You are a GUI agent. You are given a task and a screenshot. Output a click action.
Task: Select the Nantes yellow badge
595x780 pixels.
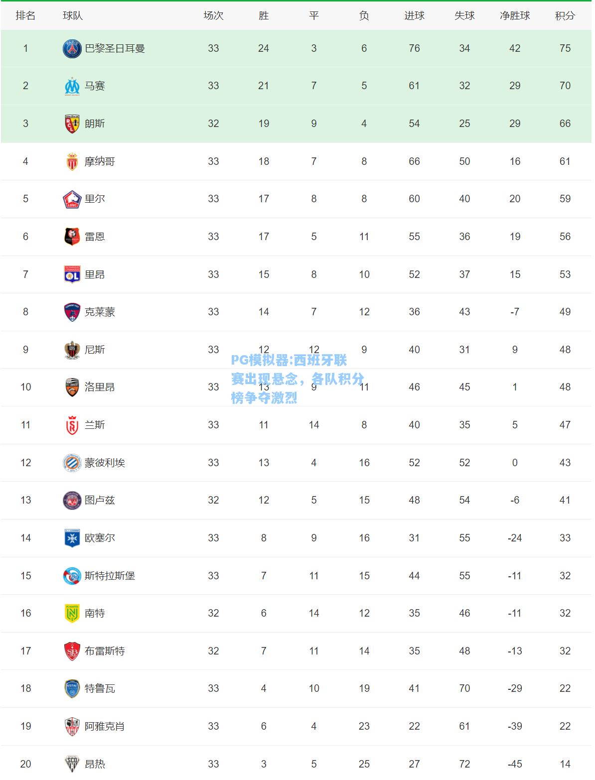pos(72,613)
